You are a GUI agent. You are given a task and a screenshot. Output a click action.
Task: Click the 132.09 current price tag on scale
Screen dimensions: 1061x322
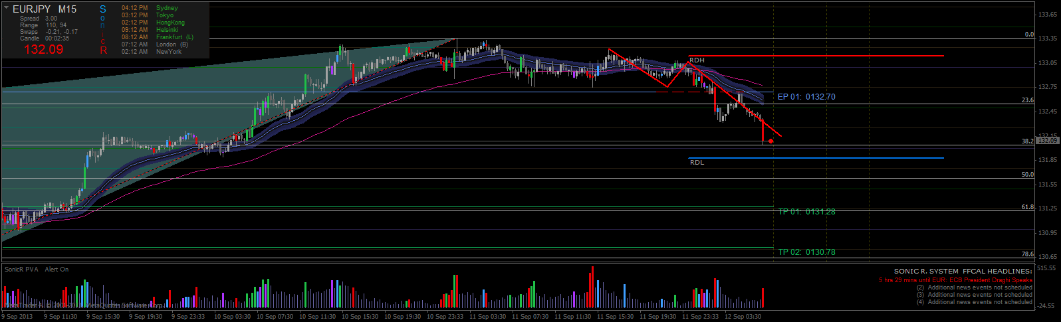pyautogui.click(x=1048, y=141)
